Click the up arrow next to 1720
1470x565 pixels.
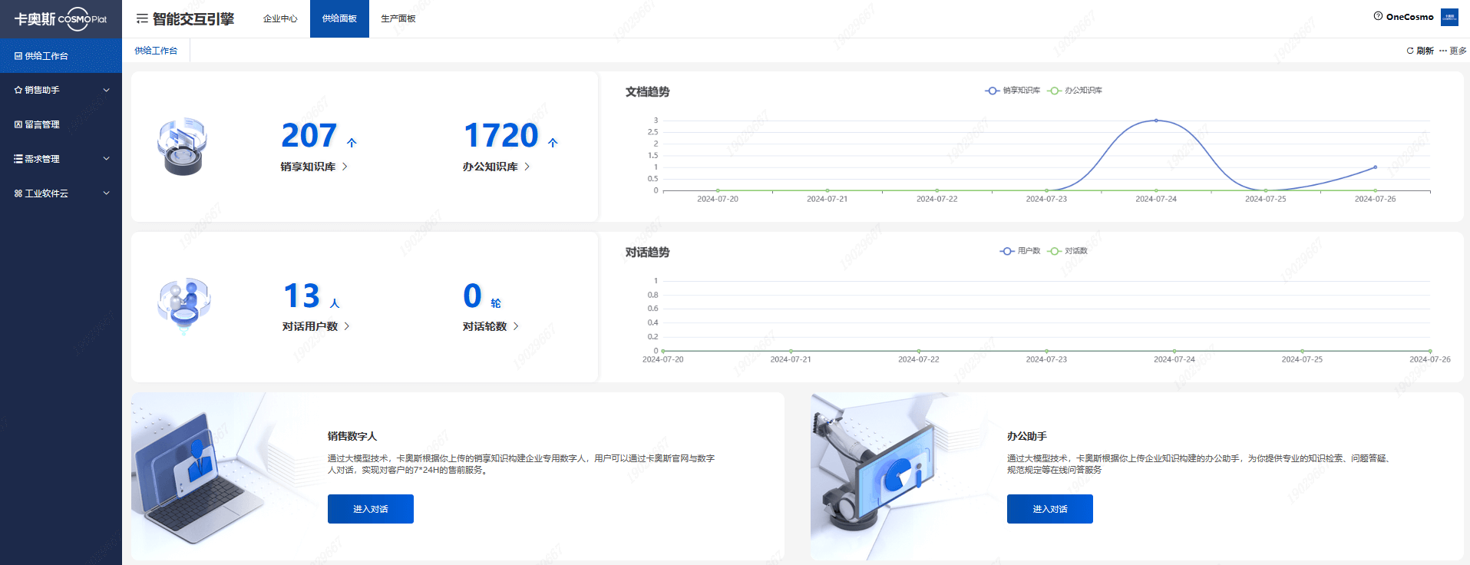553,143
